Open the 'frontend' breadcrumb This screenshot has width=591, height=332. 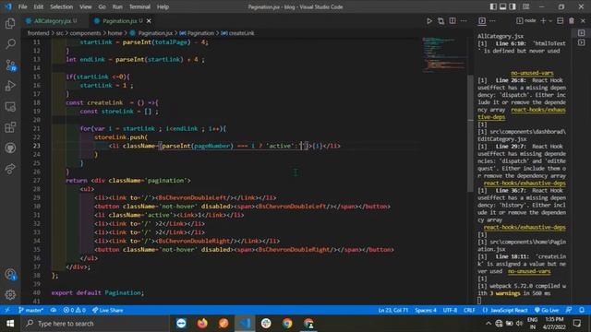38,33
